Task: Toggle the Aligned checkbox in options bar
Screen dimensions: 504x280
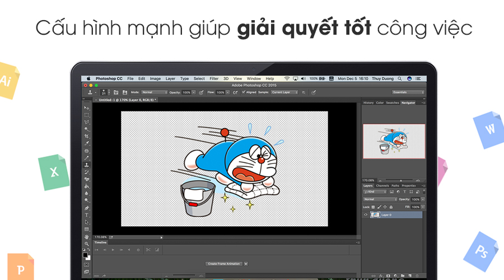Action: pyautogui.click(x=244, y=92)
